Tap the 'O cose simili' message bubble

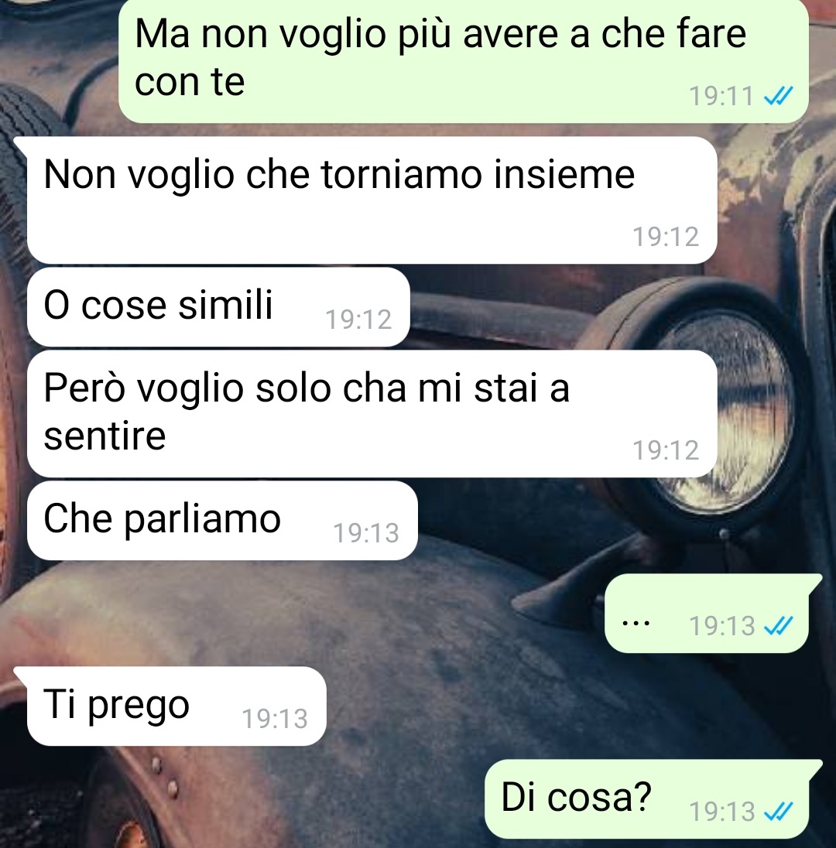(x=218, y=306)
